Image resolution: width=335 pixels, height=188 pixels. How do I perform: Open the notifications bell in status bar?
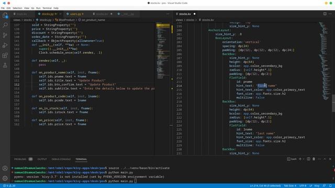(x=330, y=186)
